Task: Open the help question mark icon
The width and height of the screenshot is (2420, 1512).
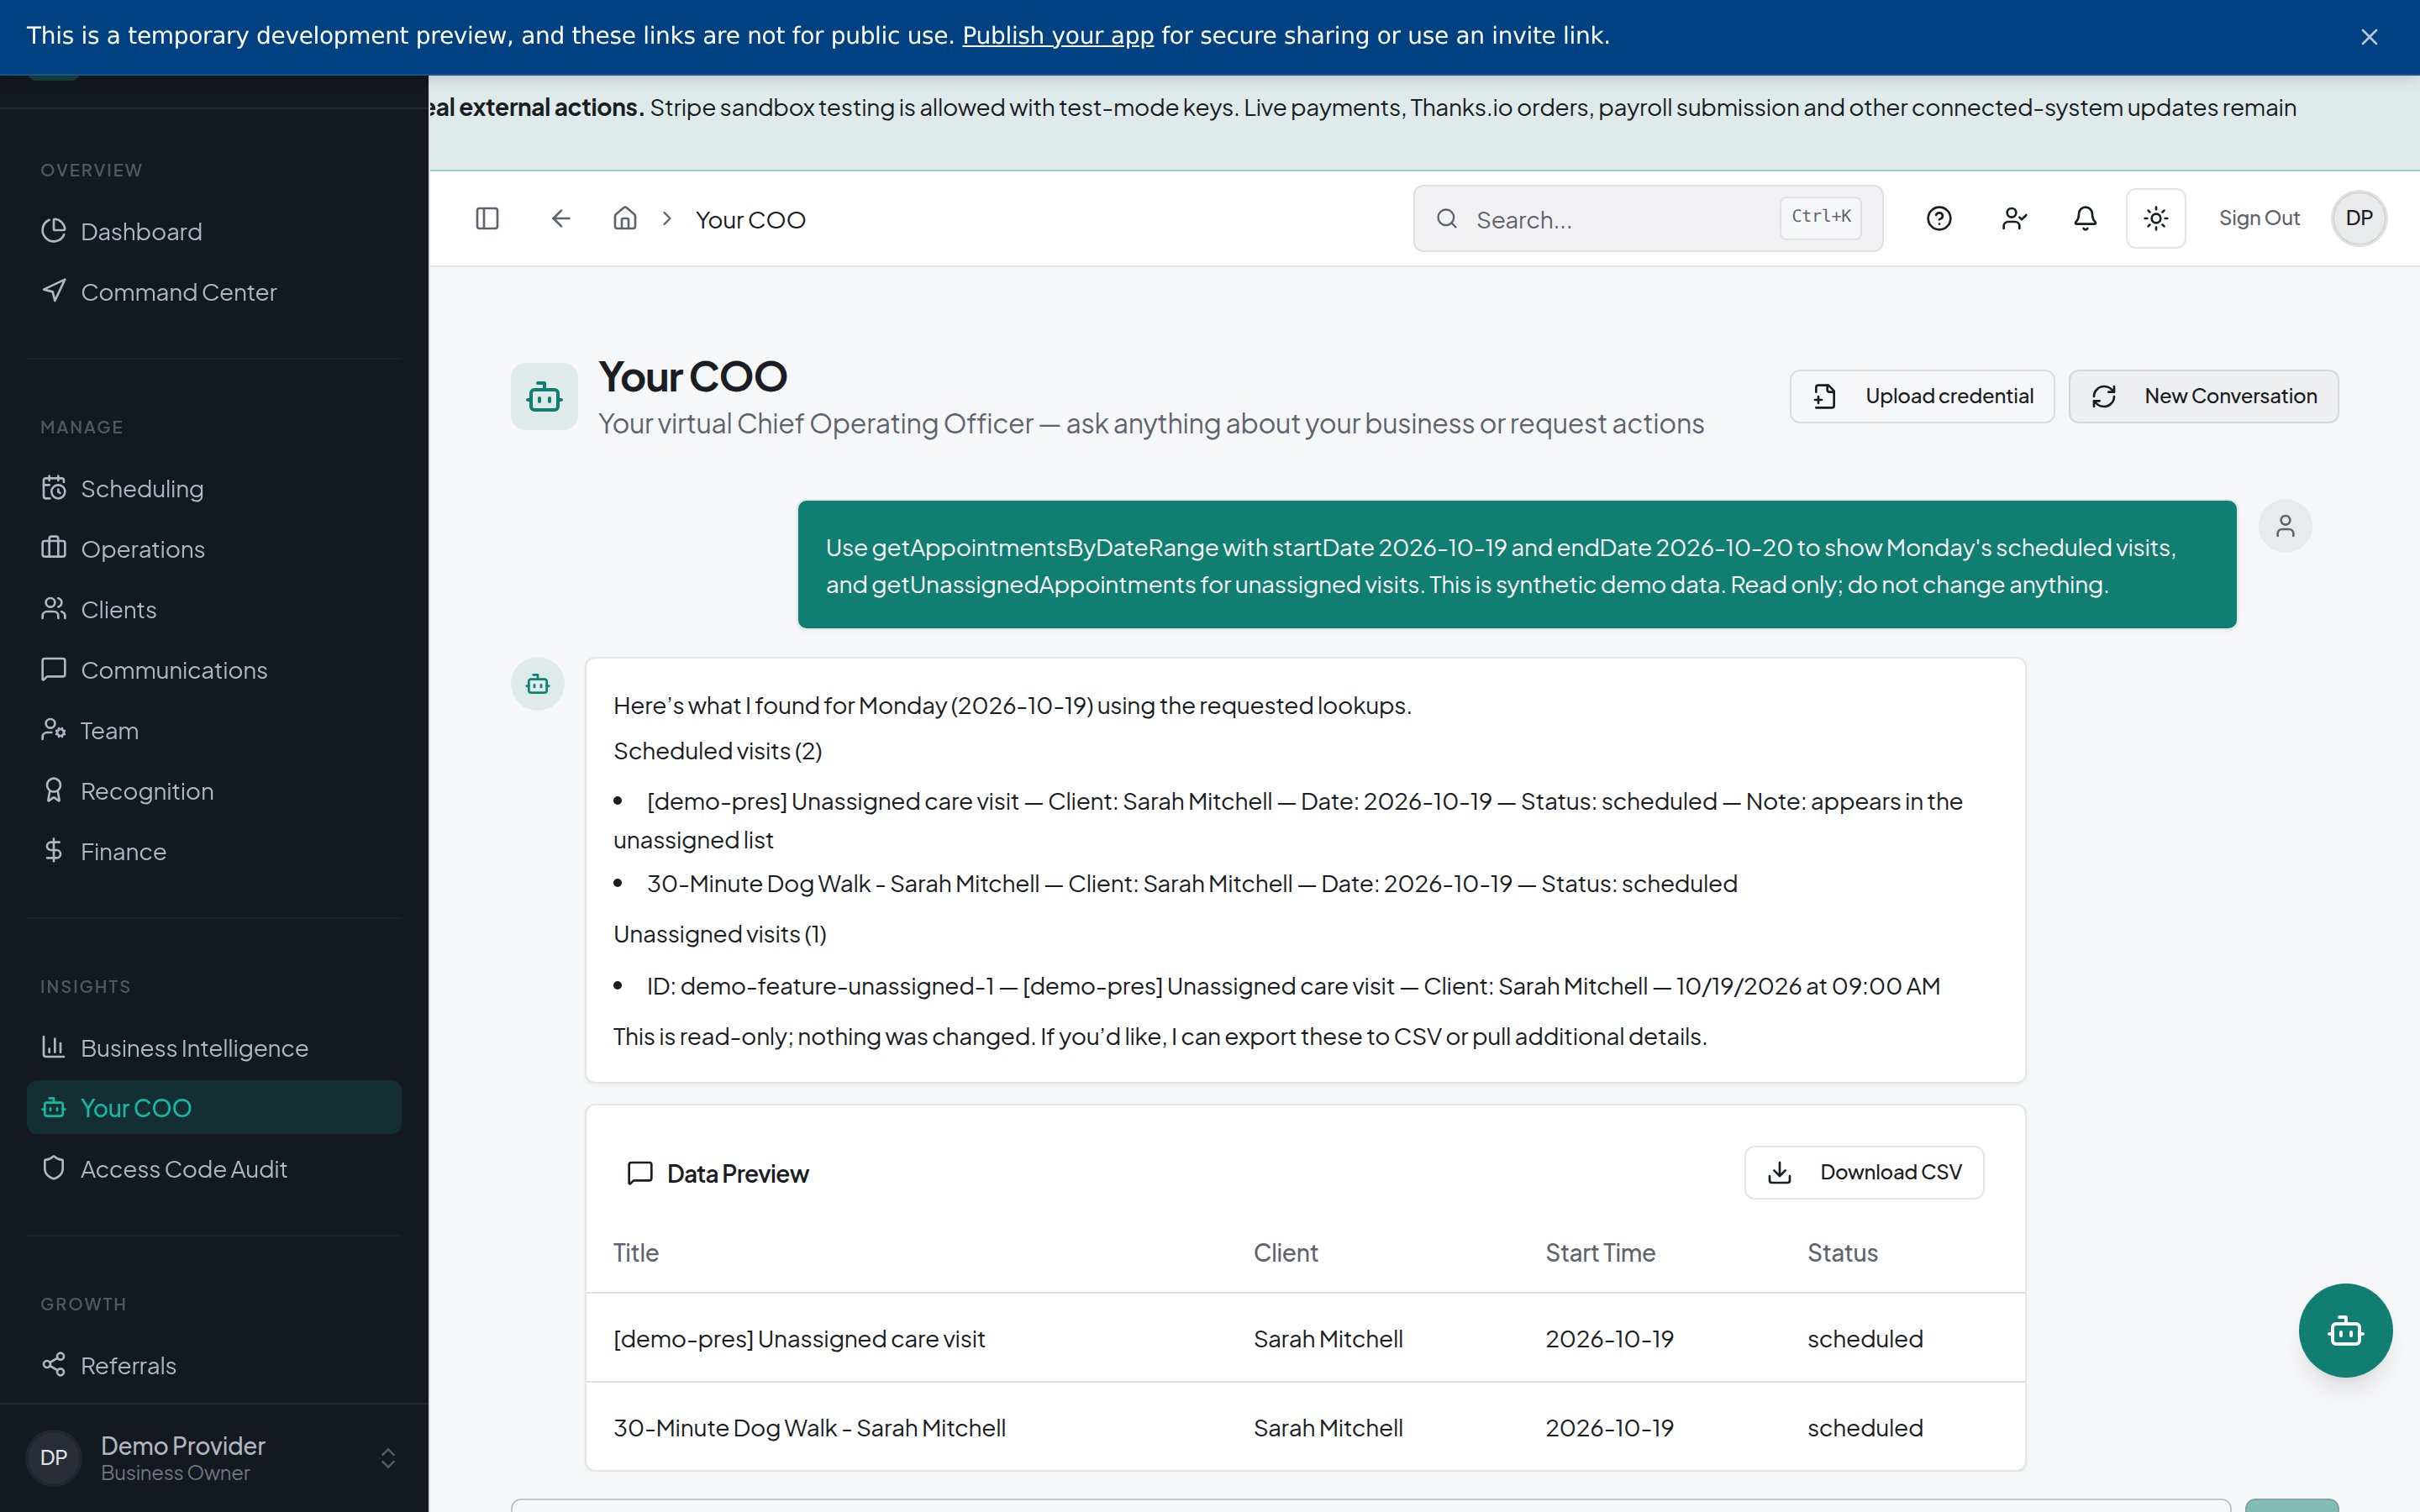Action: point(1939,218)
